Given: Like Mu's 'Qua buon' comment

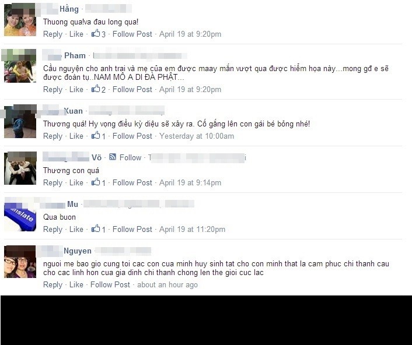Looking at the screenshot, I should [76, 230].
